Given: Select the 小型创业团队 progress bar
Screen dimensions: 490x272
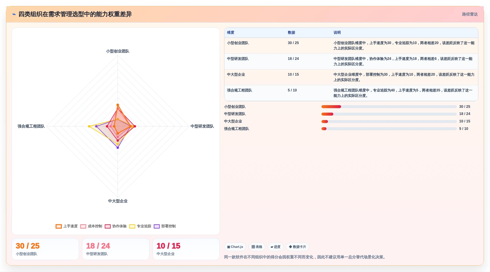Looking at the screenshot, I should coord(389,107).
